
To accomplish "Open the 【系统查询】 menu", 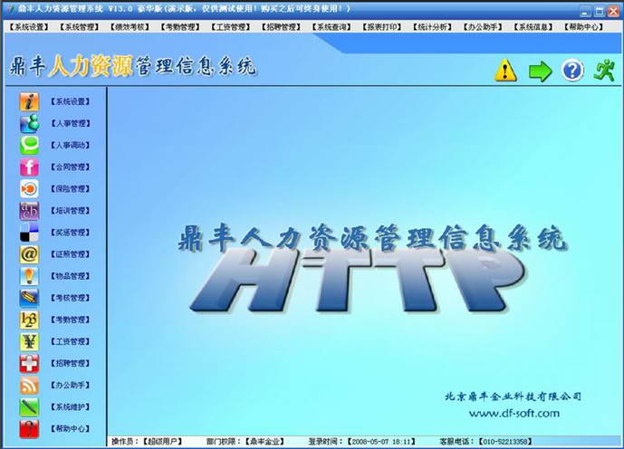I will click(x=331, y=27).
